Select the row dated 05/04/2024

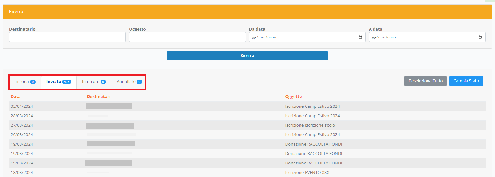pyautogui.click(x=22, y=106)
